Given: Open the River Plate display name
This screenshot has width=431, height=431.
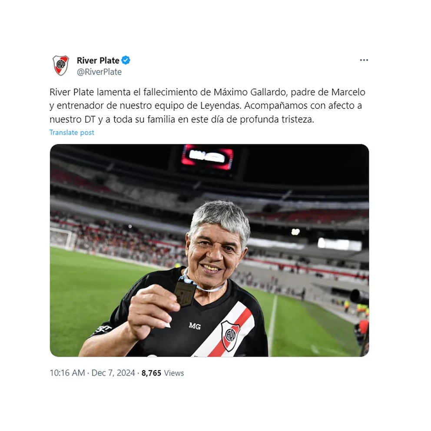Looking at the screenshot, I should (x=98, y=60).
